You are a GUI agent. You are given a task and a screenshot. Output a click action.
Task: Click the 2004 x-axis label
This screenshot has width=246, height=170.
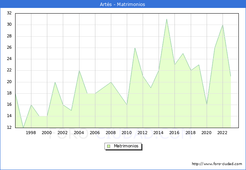(79, 133)
